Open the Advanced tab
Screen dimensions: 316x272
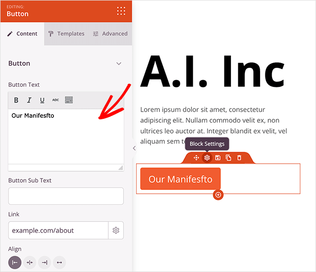(110, 34)
